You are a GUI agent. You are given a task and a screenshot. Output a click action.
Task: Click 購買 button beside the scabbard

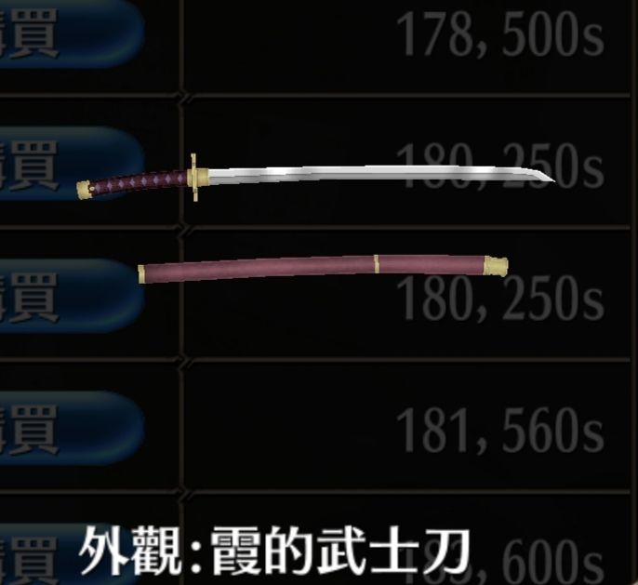[x=72, y=296]
